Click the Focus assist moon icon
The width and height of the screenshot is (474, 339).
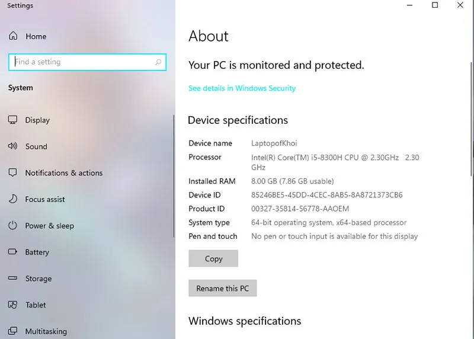point(13,199)
